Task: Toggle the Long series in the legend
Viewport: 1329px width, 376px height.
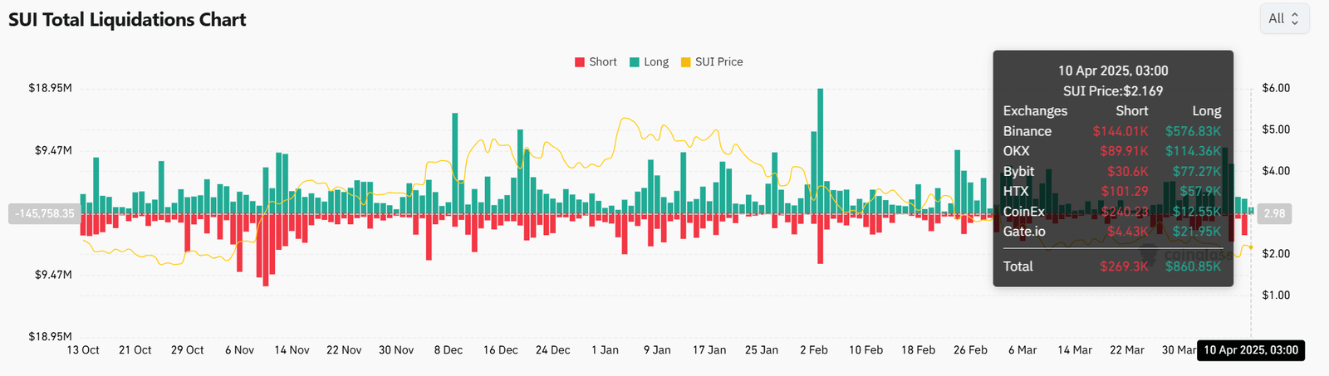Action: coord(655,62)
